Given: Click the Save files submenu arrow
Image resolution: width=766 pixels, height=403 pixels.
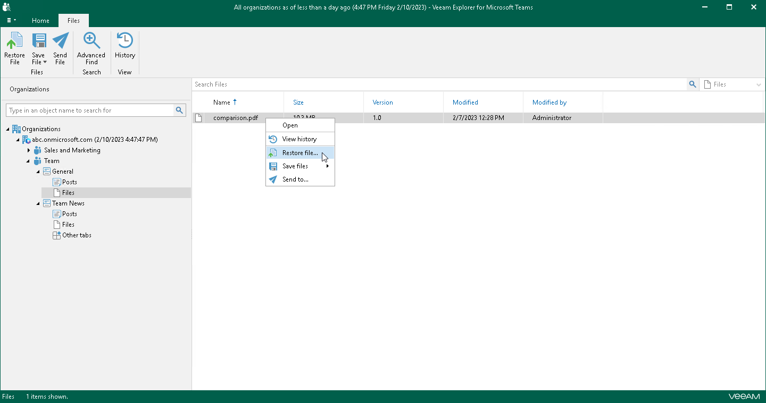Looking at the screenshot, I should tap(328, 166).
